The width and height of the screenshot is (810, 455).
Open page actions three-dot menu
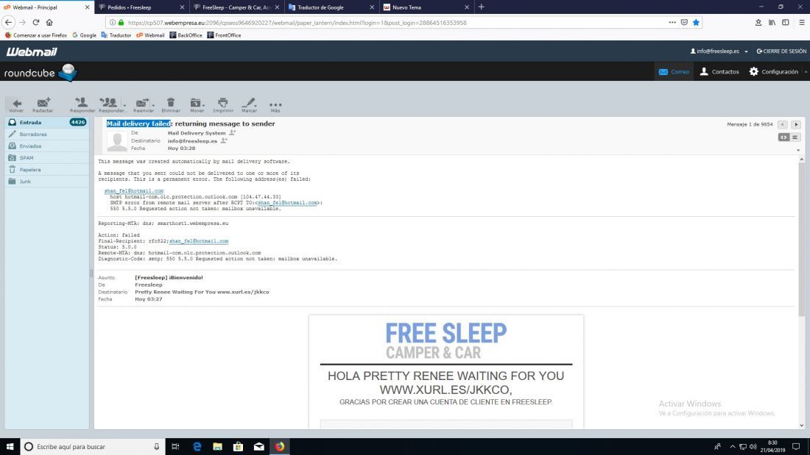tap(672, 22)
